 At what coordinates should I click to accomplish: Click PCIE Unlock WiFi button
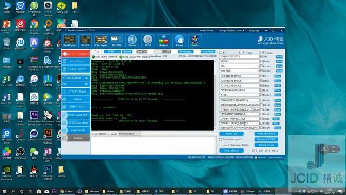76,115
